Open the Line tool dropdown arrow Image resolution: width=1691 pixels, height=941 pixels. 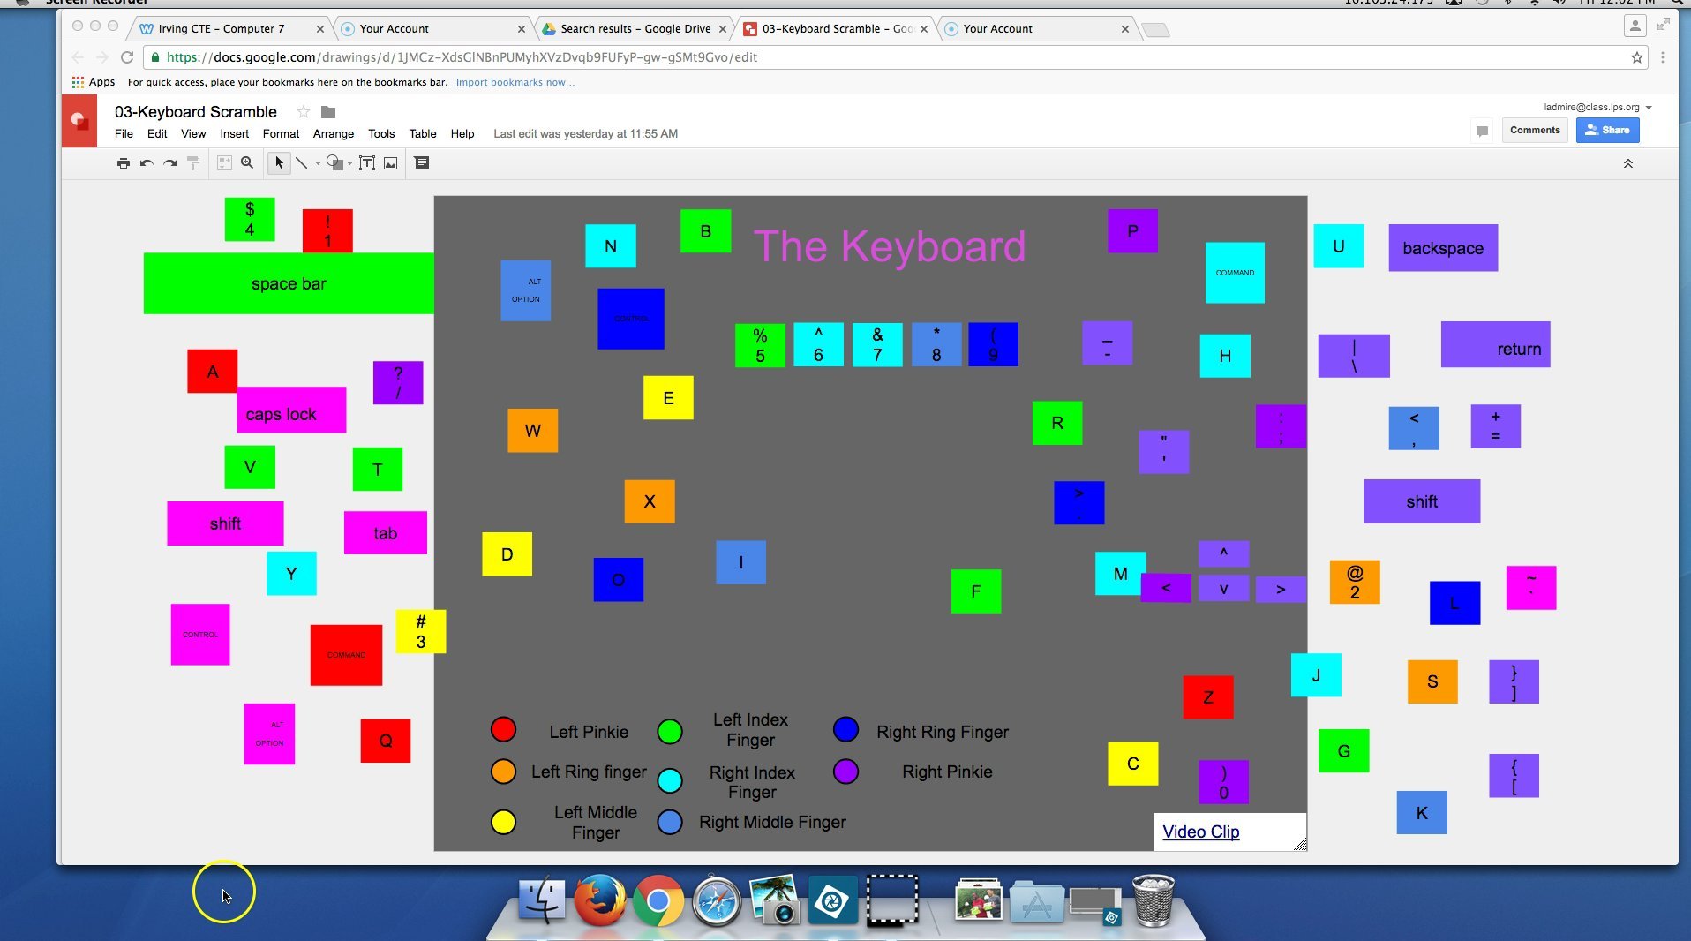[x=319, y=163]
